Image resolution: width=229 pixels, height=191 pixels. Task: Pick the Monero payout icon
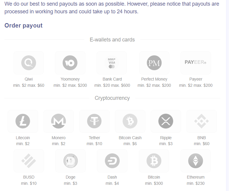click(x=59, y=121)
